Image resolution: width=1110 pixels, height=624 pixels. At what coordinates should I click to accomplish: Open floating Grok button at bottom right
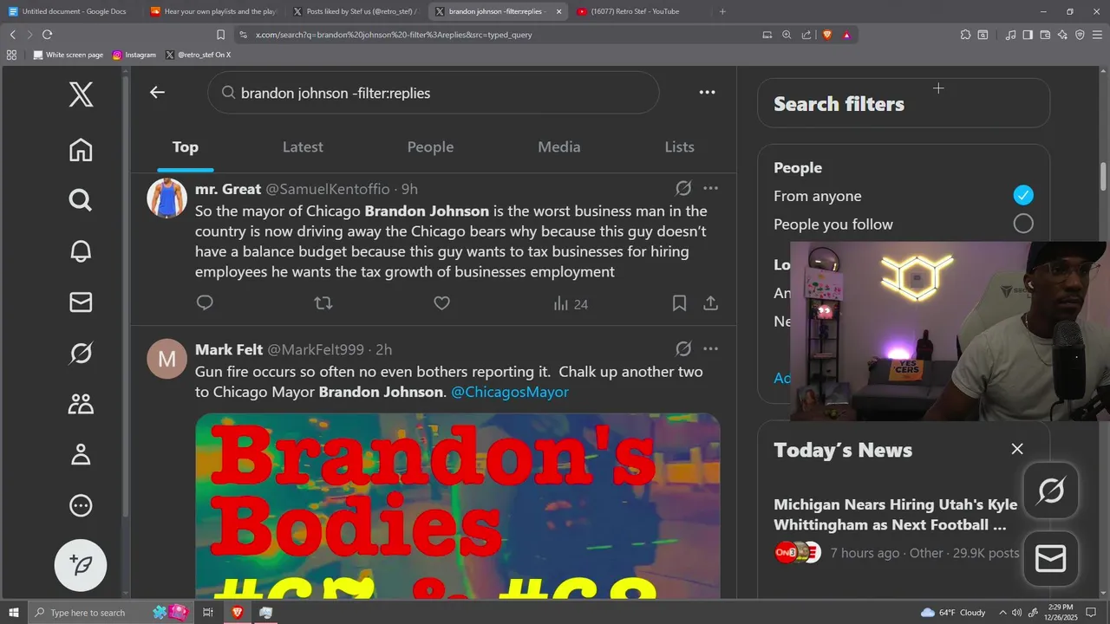pos(1051,491)
